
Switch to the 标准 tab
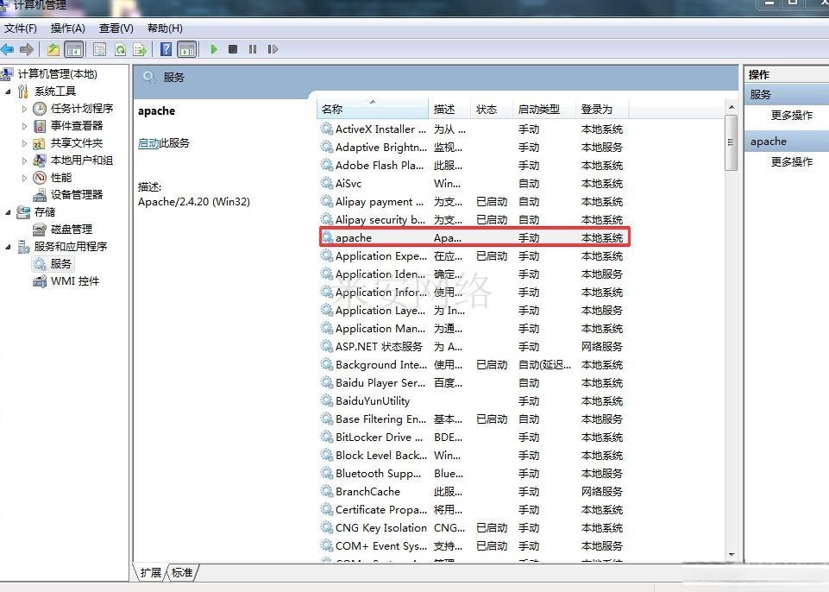click(182, 572)
